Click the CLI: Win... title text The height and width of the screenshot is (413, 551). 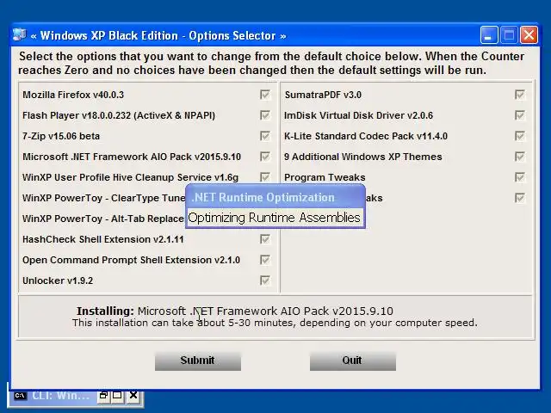61,396
